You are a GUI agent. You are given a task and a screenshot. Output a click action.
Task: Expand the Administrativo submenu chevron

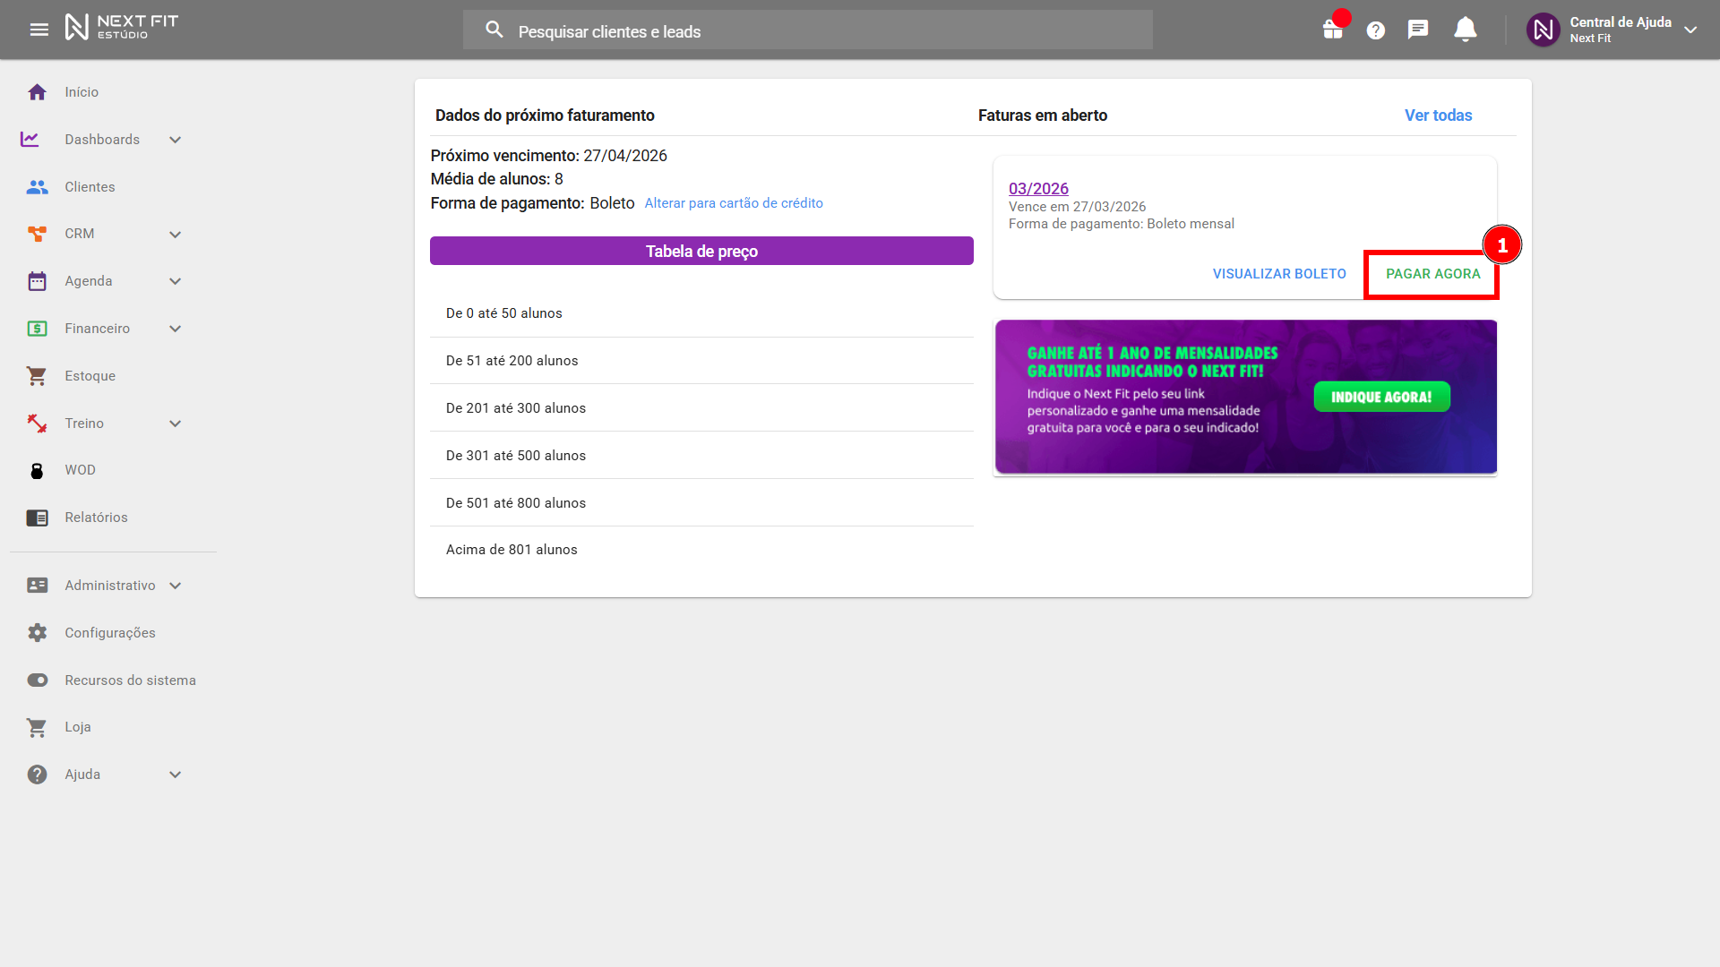coord(176,586)
